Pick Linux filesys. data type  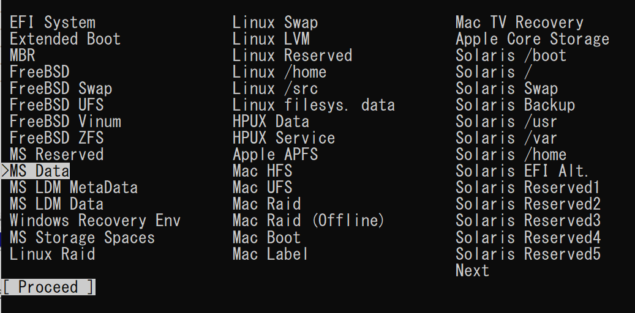click(x=314, y=105)
